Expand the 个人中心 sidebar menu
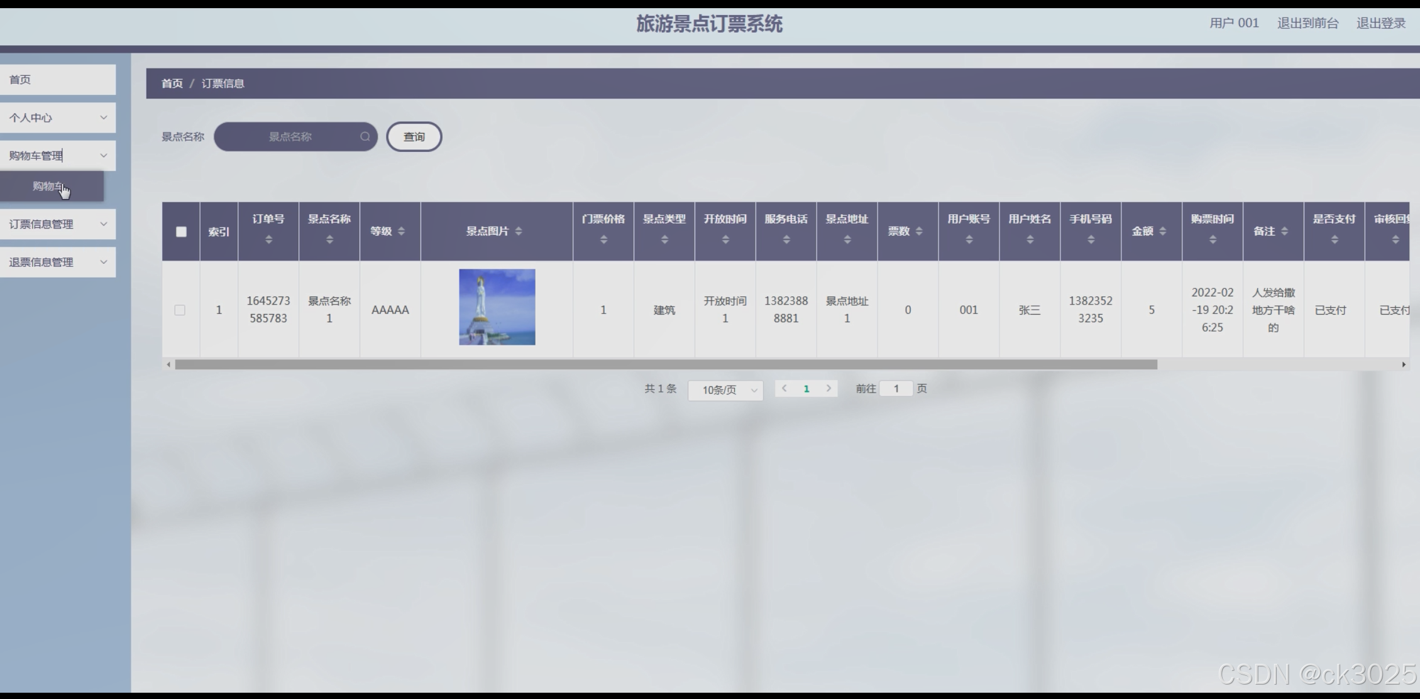1420x699 pixels. tap(57, 117)
